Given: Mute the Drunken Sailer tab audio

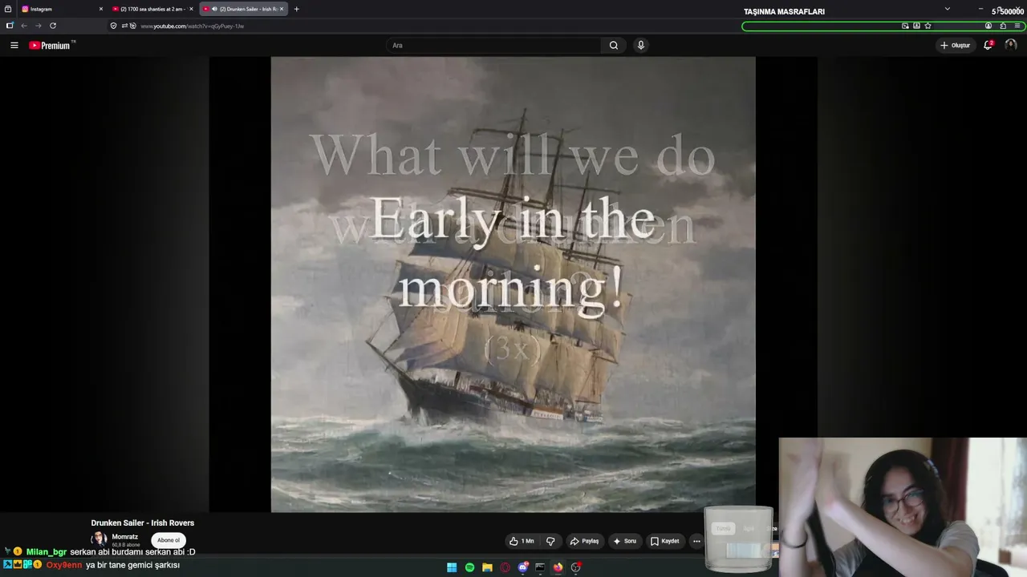Looking at the screenshot, I should tap(214, 9).
